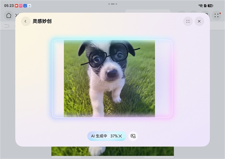
Task: Click the puppy with glasses image
Action: (109, 79)
